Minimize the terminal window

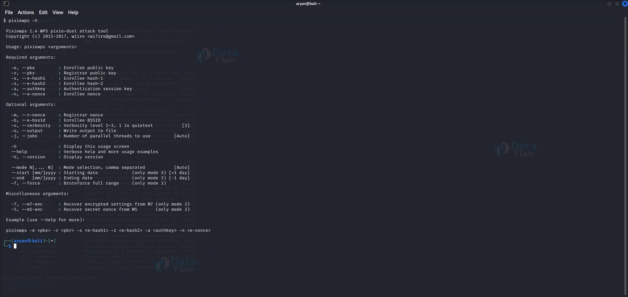(609, 4)
